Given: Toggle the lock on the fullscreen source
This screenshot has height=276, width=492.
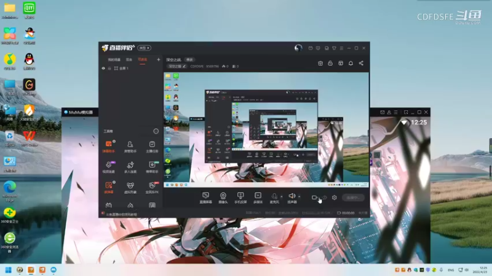Looking at the screenshot, I should tap(109, 68).
